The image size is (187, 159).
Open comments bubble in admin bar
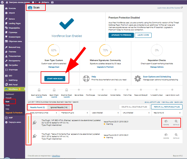[34, 2]
